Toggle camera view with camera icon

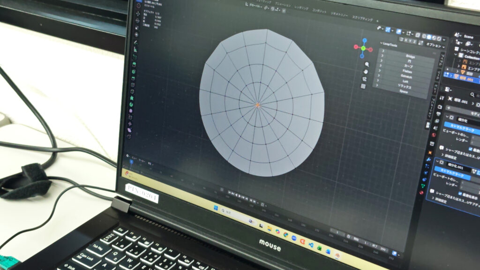point(364,79)
